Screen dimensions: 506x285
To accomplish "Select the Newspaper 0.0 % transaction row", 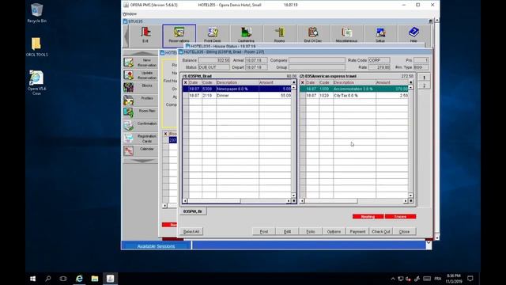I will point(237,89).
